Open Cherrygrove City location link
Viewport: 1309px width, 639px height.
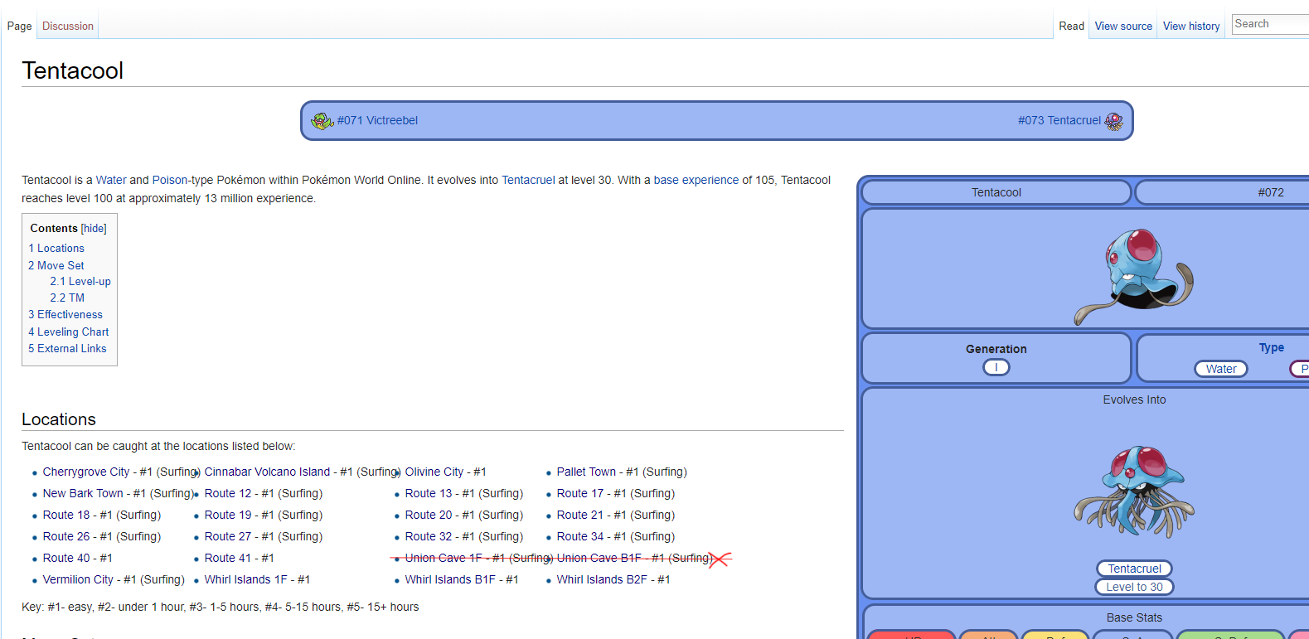coord(86,472)
